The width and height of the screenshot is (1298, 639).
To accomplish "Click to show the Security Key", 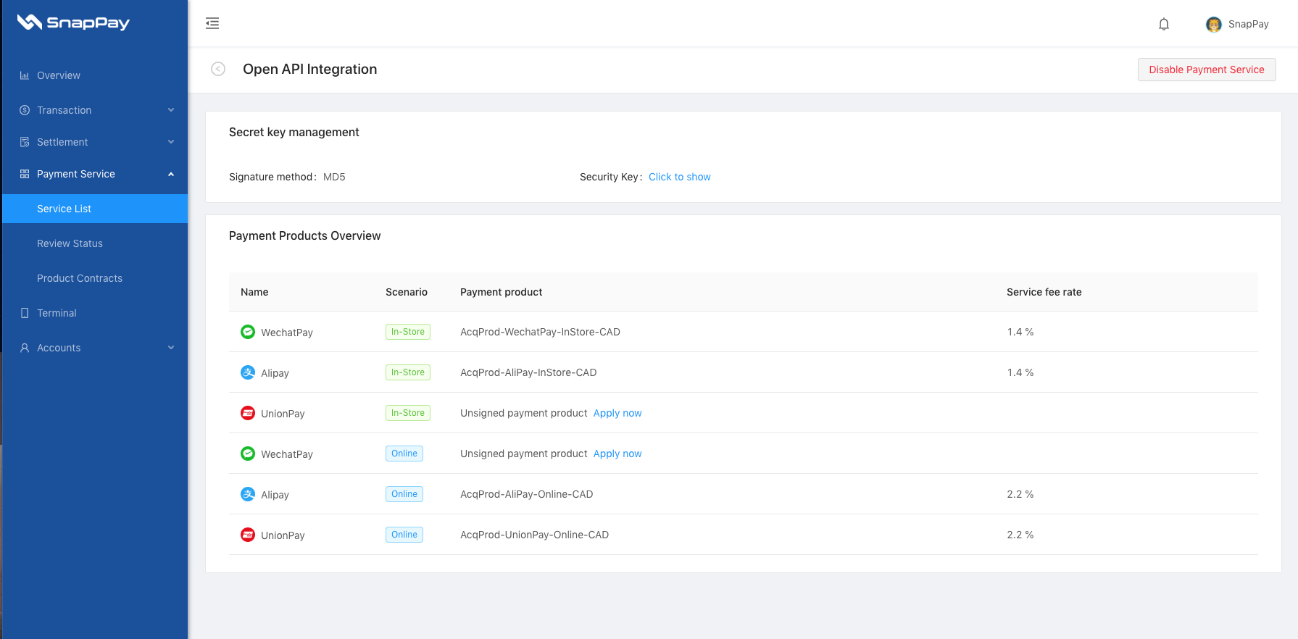I will pos(679,177).
